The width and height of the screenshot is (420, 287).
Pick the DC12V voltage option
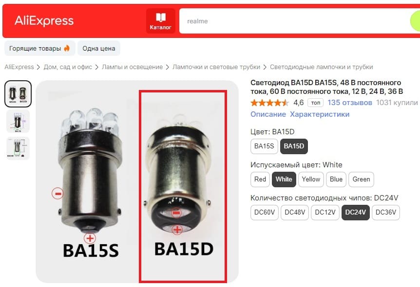coord(325,213)
